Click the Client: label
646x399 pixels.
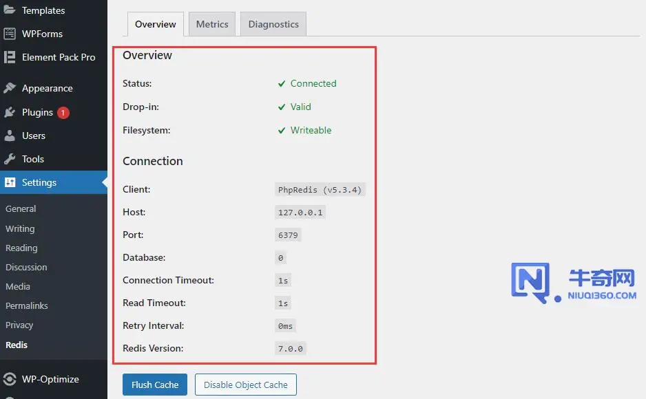tap(136, 189)
